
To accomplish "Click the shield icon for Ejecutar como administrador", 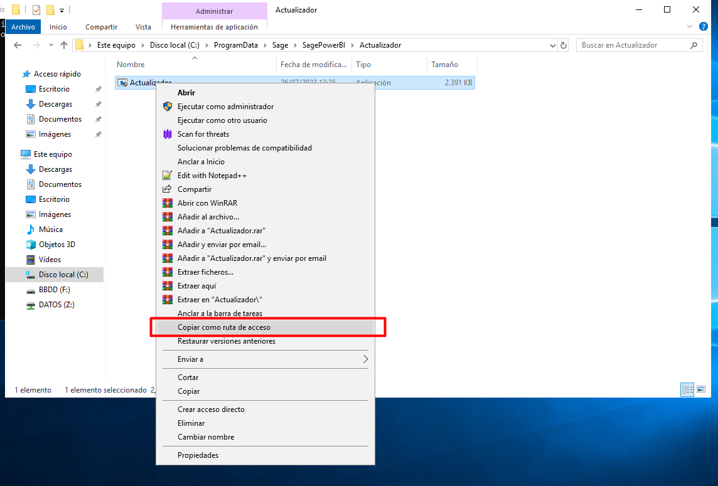I will (168, 107).
